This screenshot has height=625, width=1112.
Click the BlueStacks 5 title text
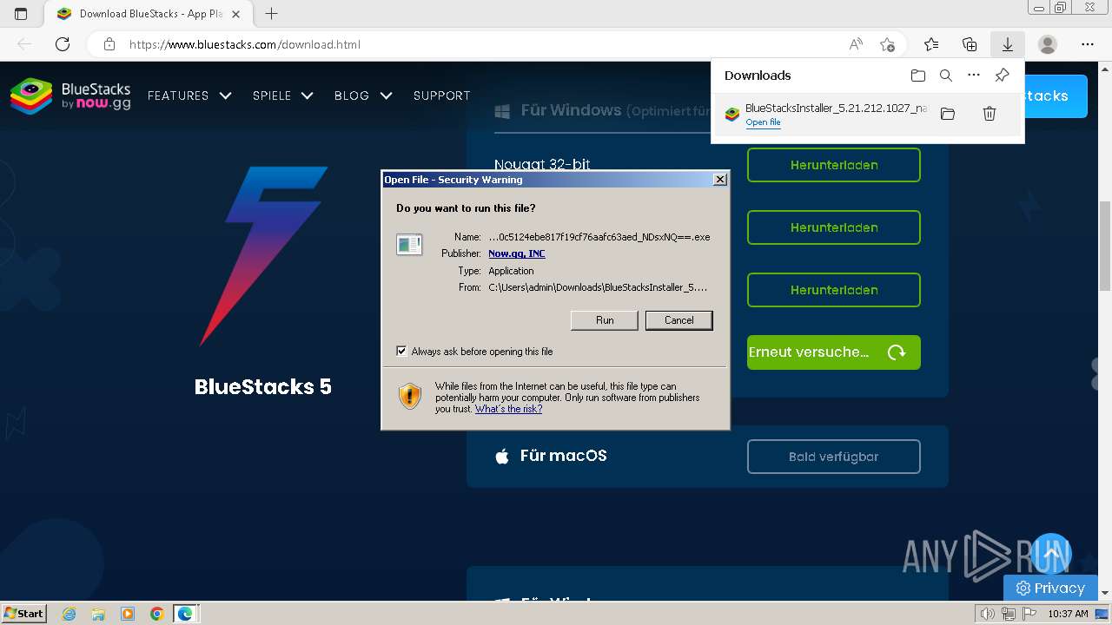pyautogui.click(x=263, y=386)
